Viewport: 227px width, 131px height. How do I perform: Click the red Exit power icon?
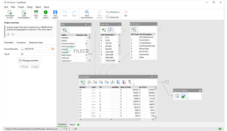(x=126, y=12)
